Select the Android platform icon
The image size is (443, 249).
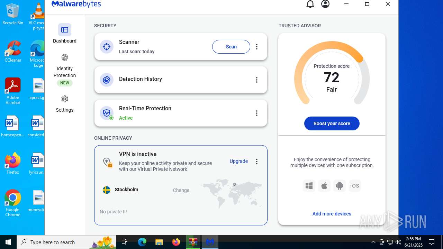[340, 186]
